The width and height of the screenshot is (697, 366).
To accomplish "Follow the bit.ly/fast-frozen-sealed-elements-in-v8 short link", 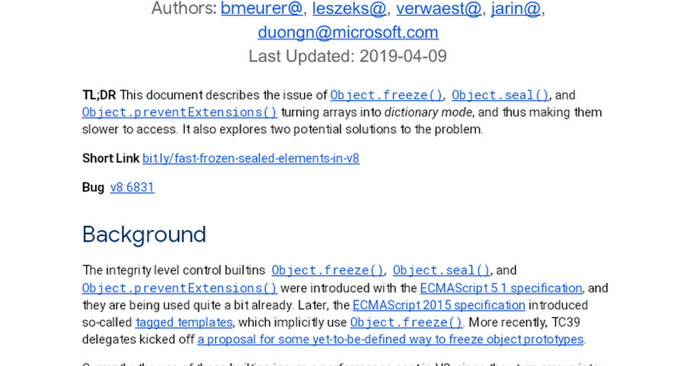I will [251, 158].
